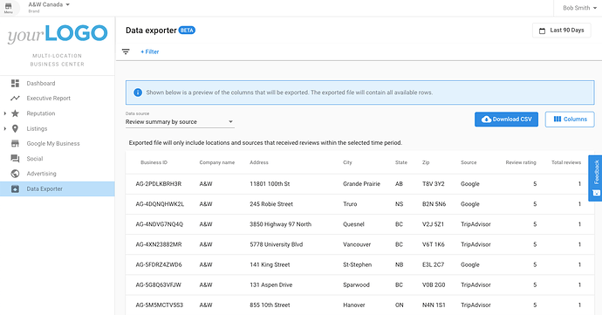602x315 pixels.
Task: Click the calendar icon in date button
Action: (x=542, y=31)
